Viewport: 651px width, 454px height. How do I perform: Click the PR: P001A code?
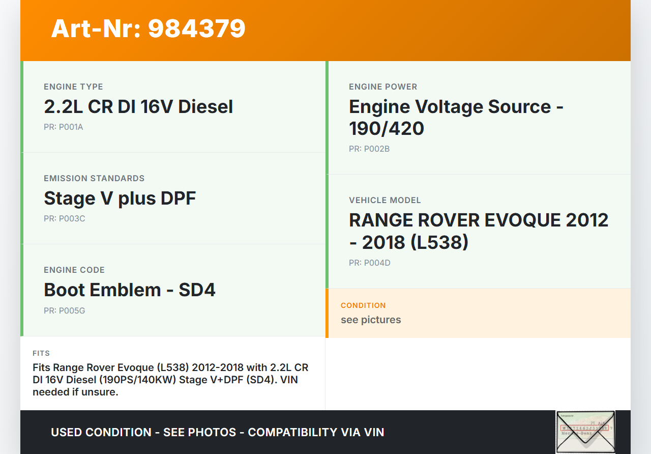tap(63, 127)
